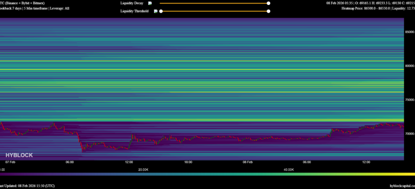This screenshot has width=415, height=189.
Task: Click the yellow end of the color scale bar
Action: [x=411, y=174]
